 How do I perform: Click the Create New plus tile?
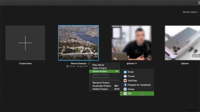tap(25, 43)
